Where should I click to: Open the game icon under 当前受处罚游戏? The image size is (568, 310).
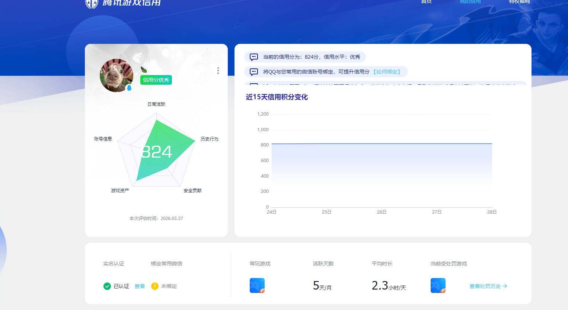[438, 285]
